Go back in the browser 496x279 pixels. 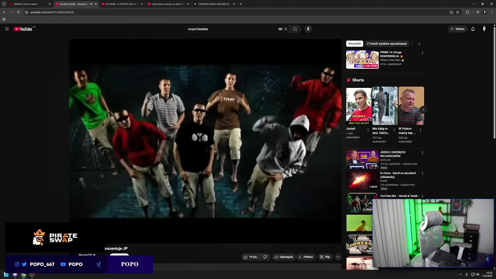(x=4, y=12)
